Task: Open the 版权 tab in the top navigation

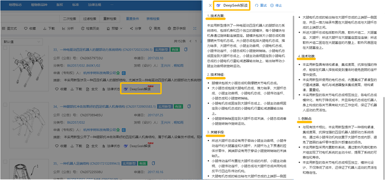Action: click(59, 5)
